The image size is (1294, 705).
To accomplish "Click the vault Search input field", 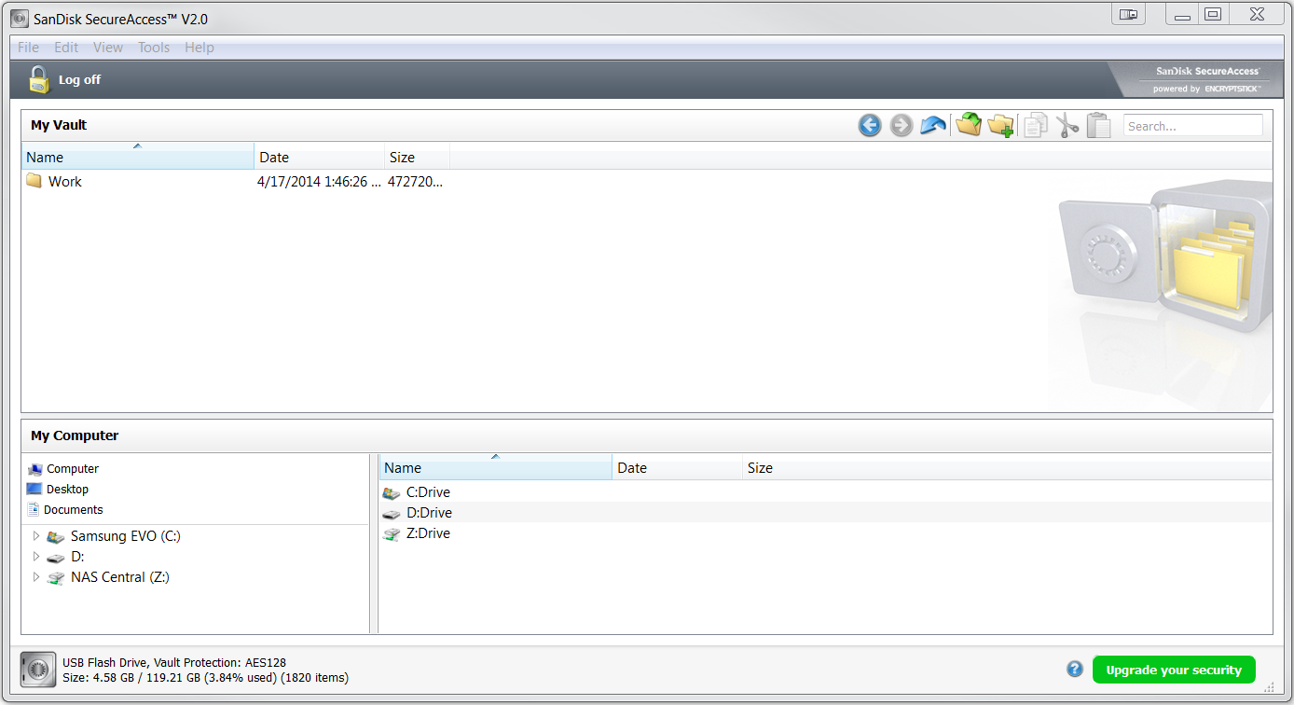I will click(1192, 126).
